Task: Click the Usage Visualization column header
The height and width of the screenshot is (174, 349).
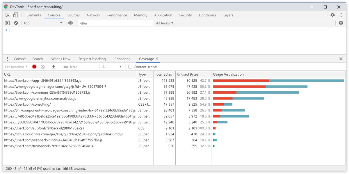Action: [279, 74]
